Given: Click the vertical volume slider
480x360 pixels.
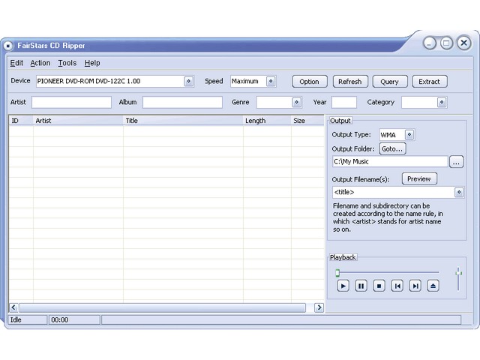Looking at the screenshot, I should 458,279.
